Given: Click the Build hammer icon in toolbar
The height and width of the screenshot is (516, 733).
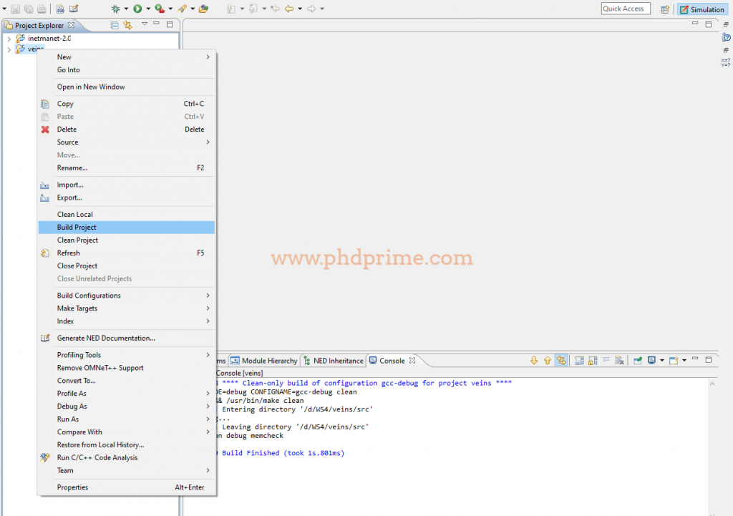Looking at the screenshot, I should tap(182, 9).
